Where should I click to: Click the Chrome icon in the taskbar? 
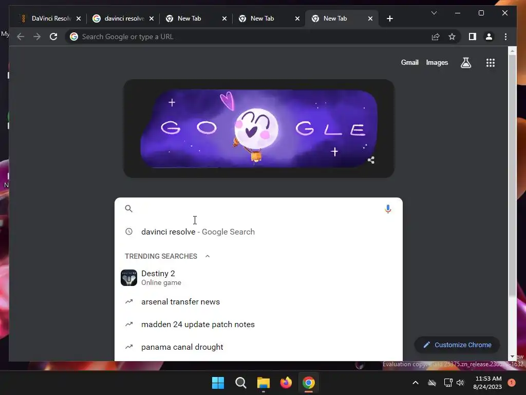[309, 383]
